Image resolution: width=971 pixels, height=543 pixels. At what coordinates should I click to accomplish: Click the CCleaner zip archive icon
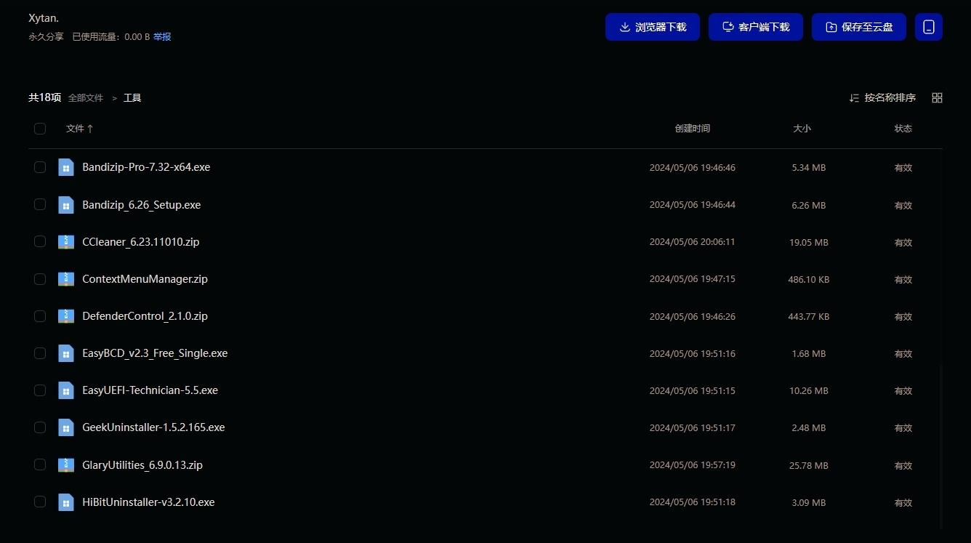pyautogui.click(x=66, y=242)
